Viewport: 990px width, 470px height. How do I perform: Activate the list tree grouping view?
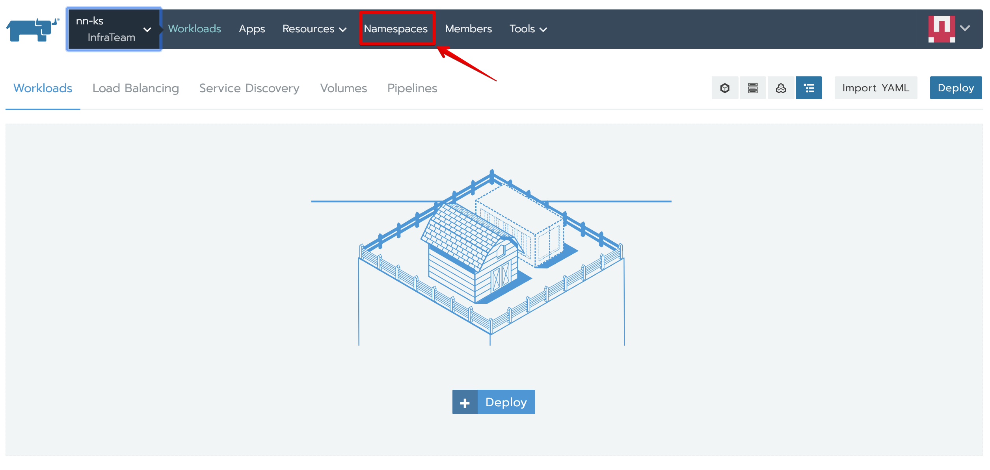(x=809, y=88)
